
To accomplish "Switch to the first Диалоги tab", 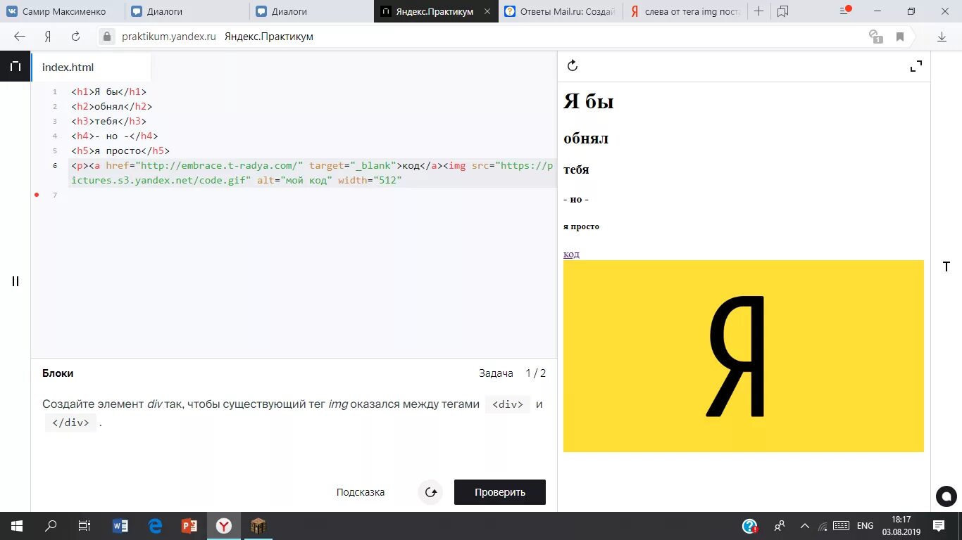I will tap(187, 11).
